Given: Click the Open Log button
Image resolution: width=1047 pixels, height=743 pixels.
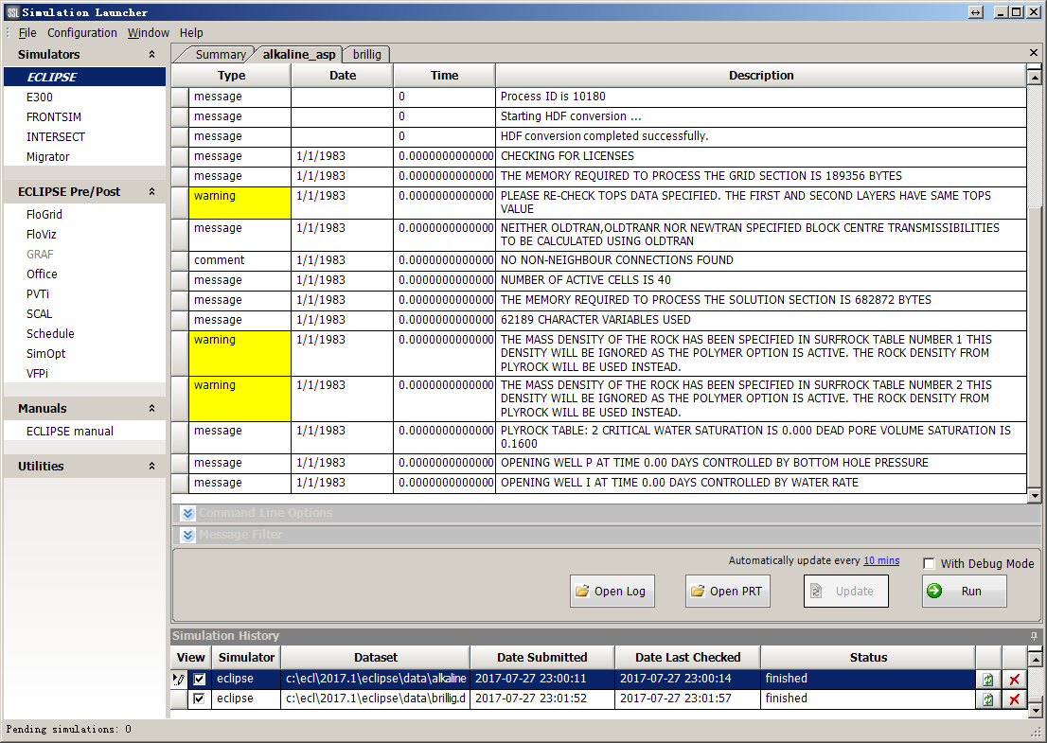Looking at the screenshot, I should coord(612,592).
